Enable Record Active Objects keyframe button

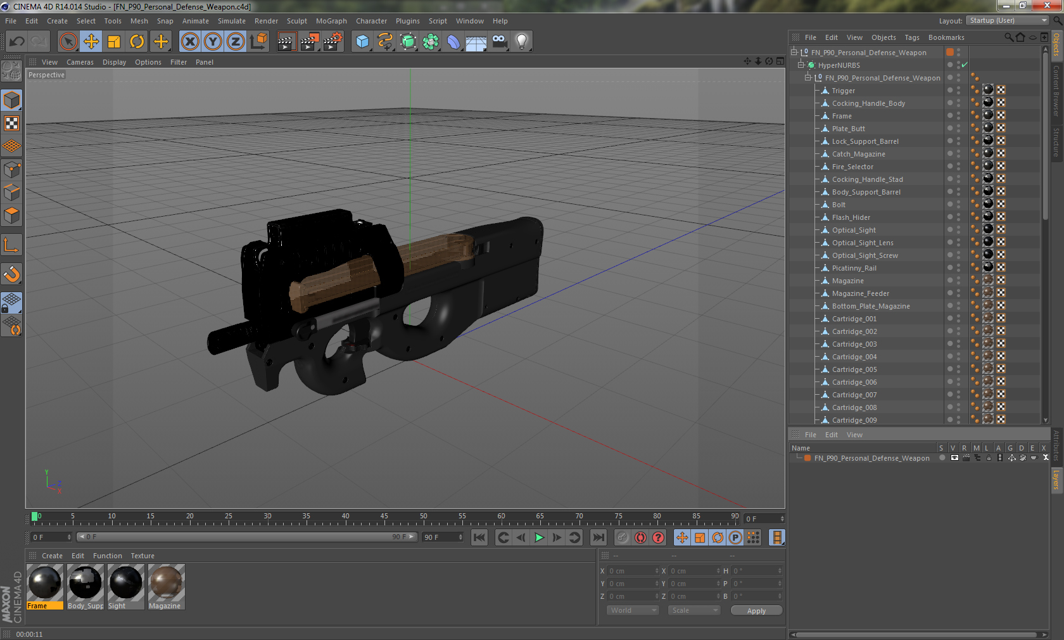coord(623,537)
